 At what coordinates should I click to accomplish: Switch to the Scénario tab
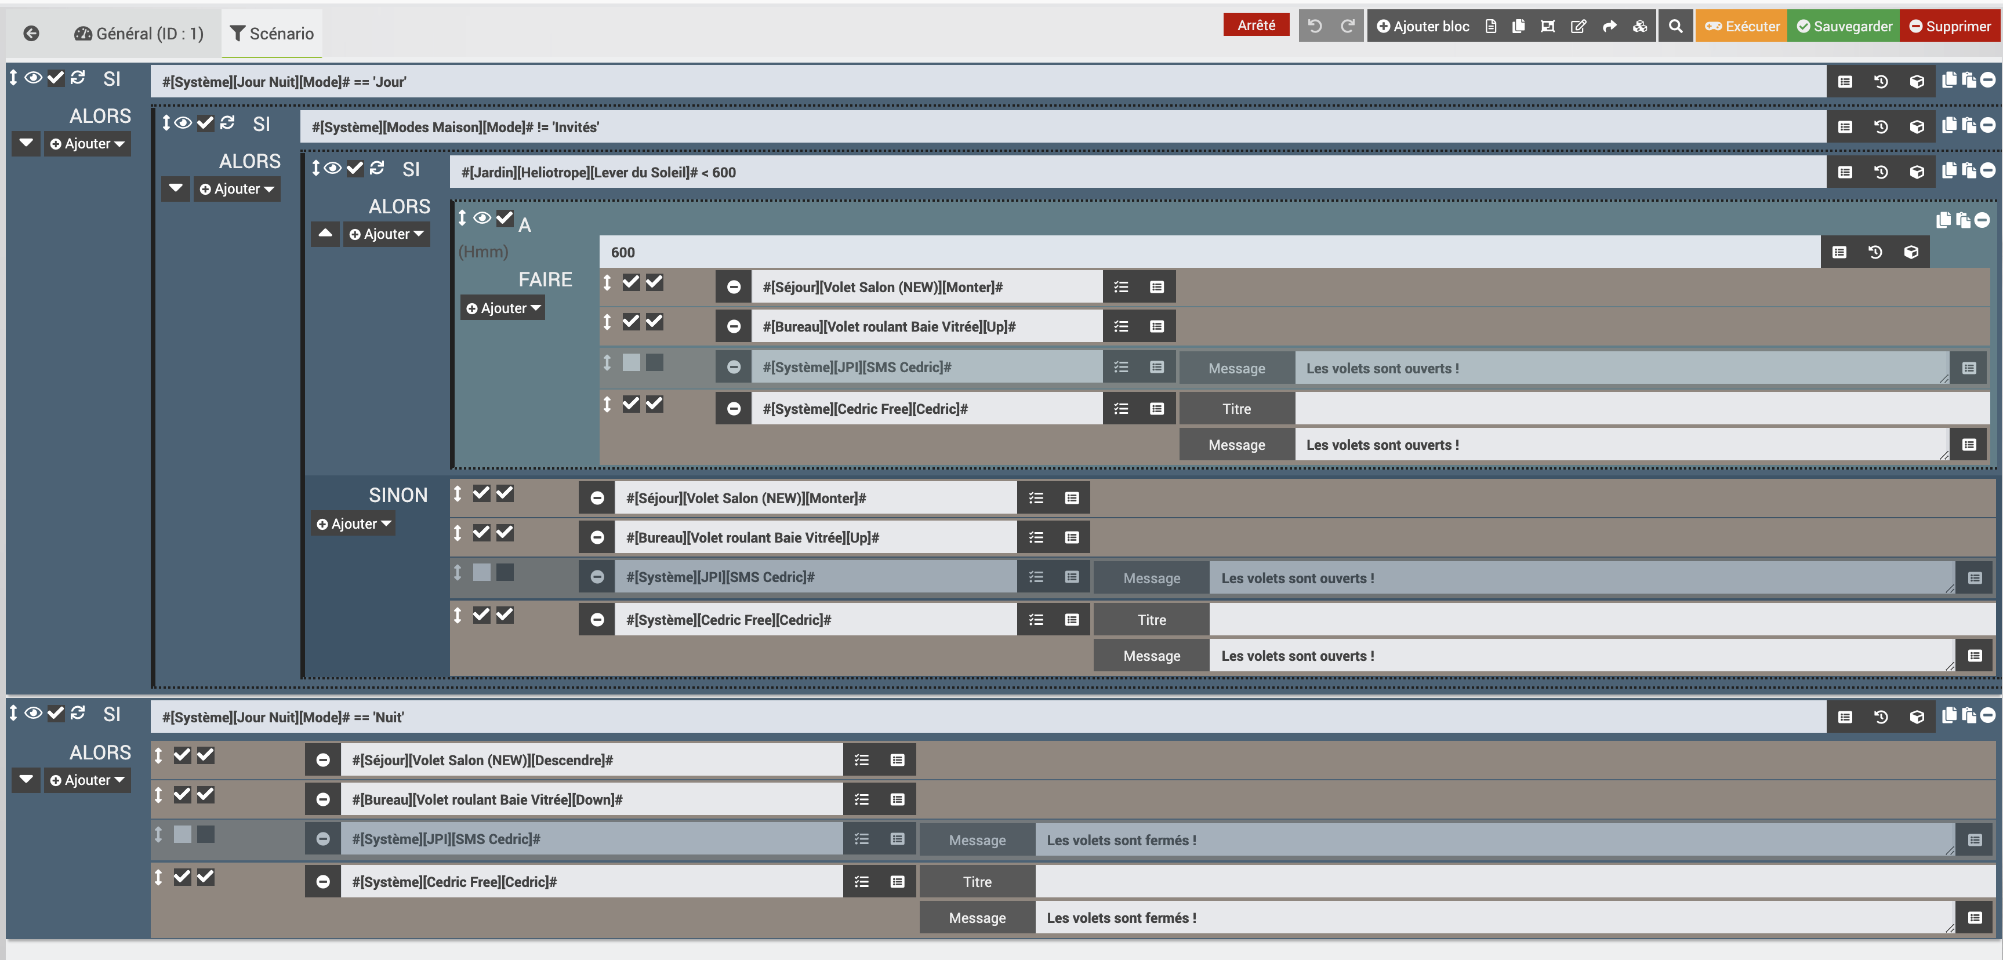click(x=272, y=34)
